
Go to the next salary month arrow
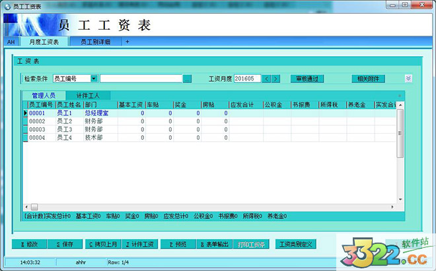pyautogui.click(x=275, y=79)
